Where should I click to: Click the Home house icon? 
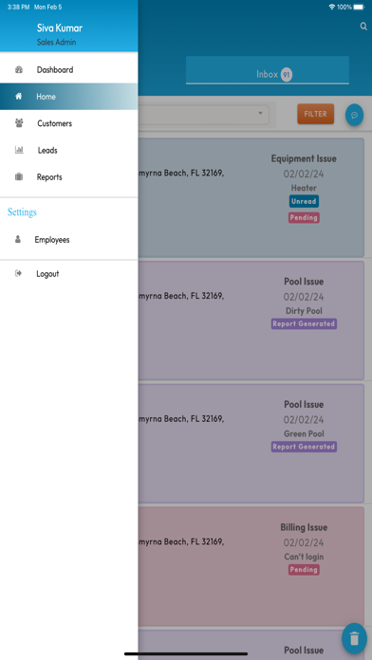(19, 97)
